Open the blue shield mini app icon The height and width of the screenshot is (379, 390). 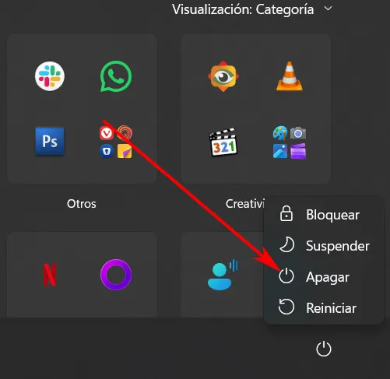(x=107, y=151)
